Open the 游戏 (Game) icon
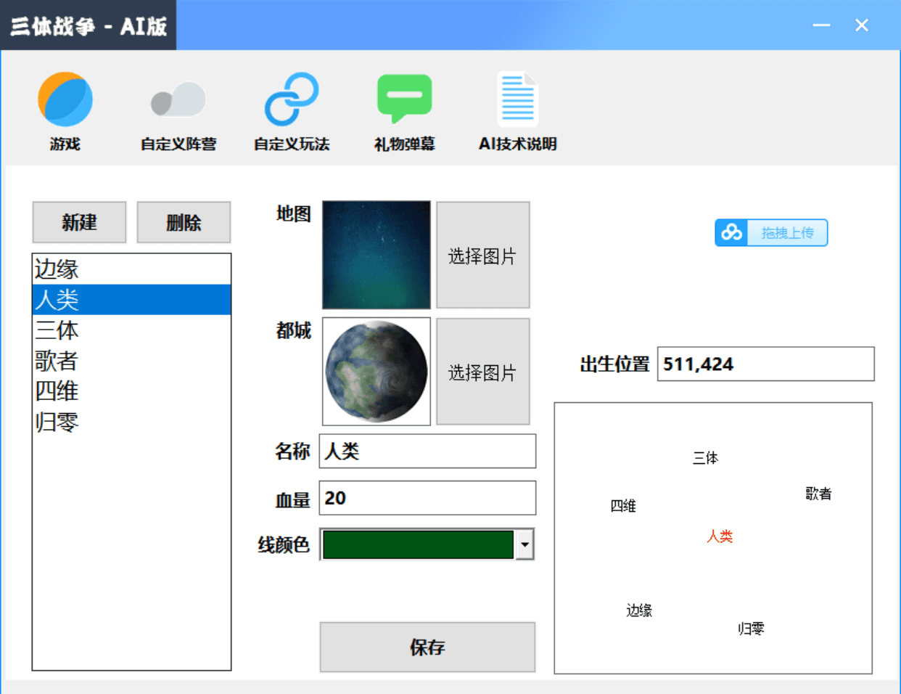 click(65, 99)
